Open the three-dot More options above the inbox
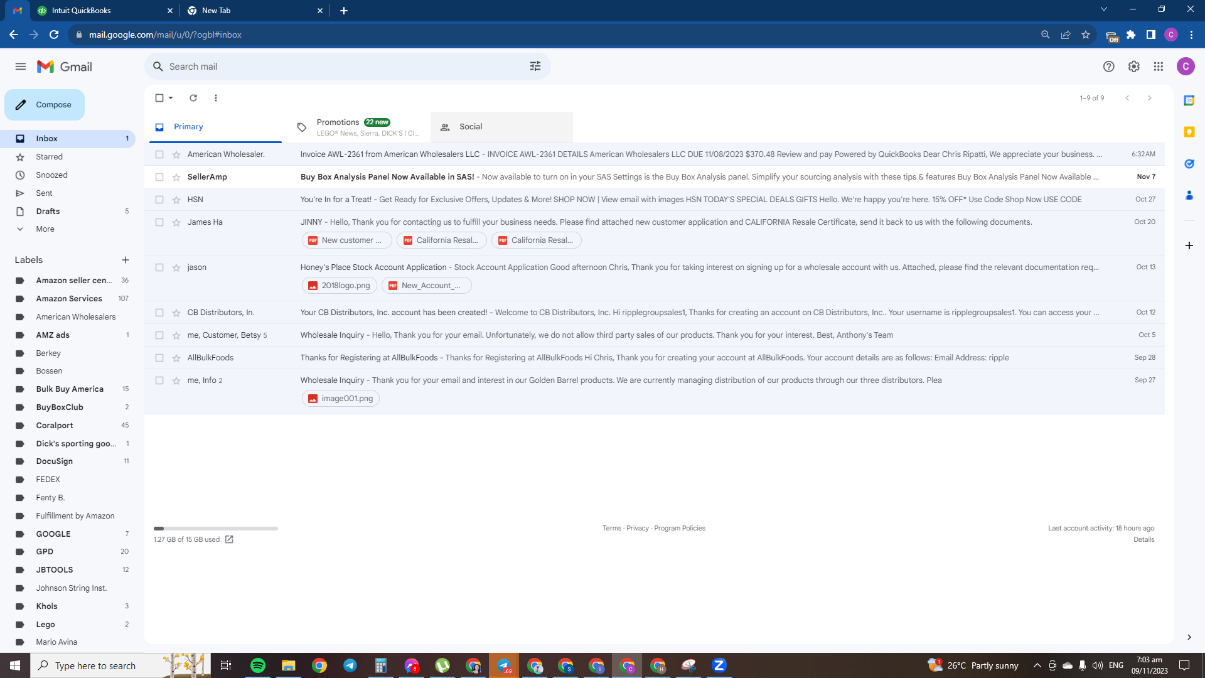 216,98
